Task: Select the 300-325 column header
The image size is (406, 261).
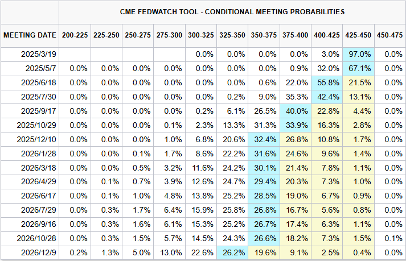Action: click(201, 35)
